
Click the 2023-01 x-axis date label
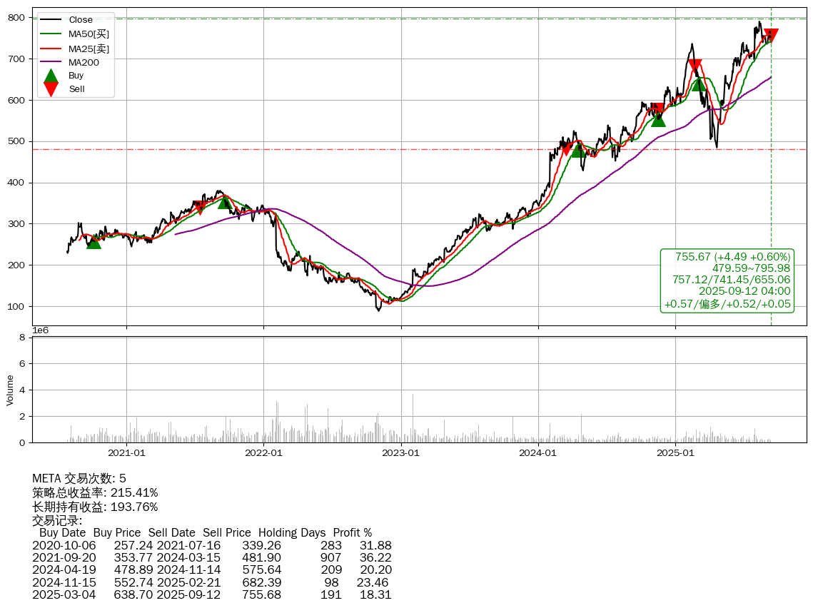pyautogui.click(x=401, y=452)
